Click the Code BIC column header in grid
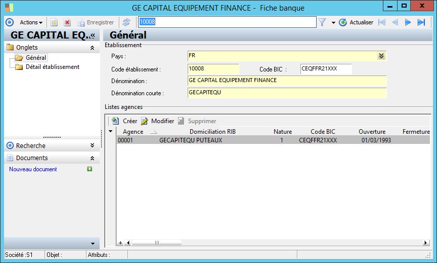 pos(323,132)
